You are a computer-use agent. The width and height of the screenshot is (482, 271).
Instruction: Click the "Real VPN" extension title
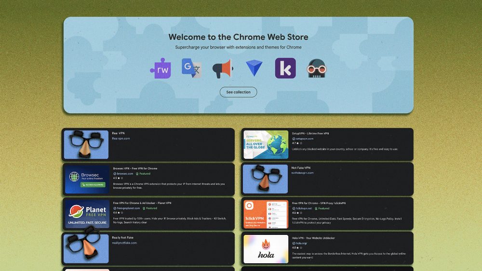[119, 133]
